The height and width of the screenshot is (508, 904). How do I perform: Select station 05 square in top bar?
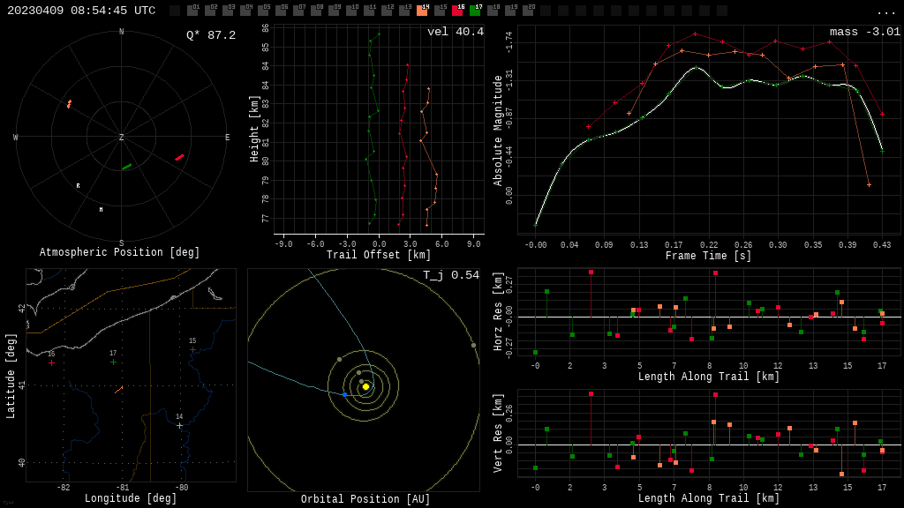pos(263,11)
